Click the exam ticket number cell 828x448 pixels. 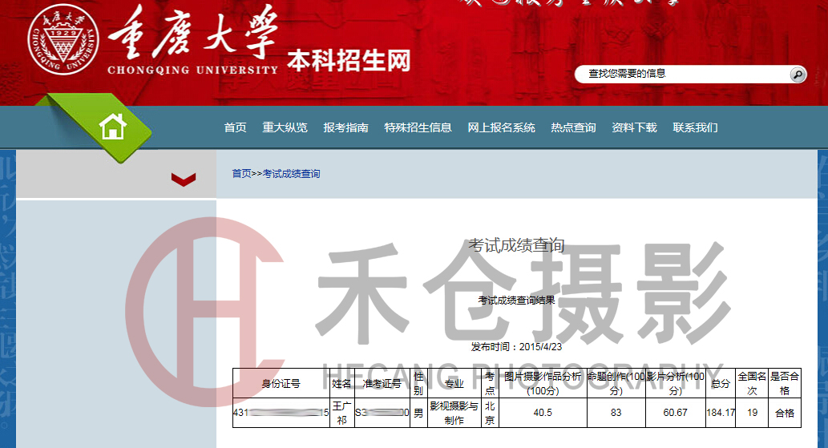click(382, 413)
